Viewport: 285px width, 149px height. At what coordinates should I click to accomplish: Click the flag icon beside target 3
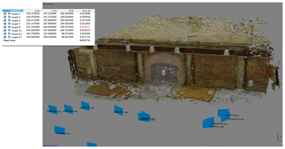coord(9,17)
